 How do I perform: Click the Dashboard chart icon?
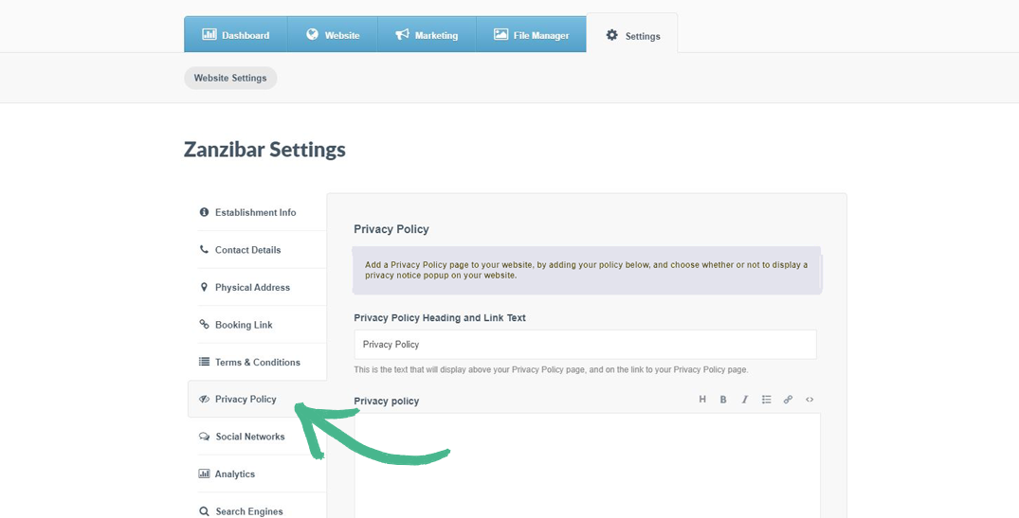click(x=209, y=35)
